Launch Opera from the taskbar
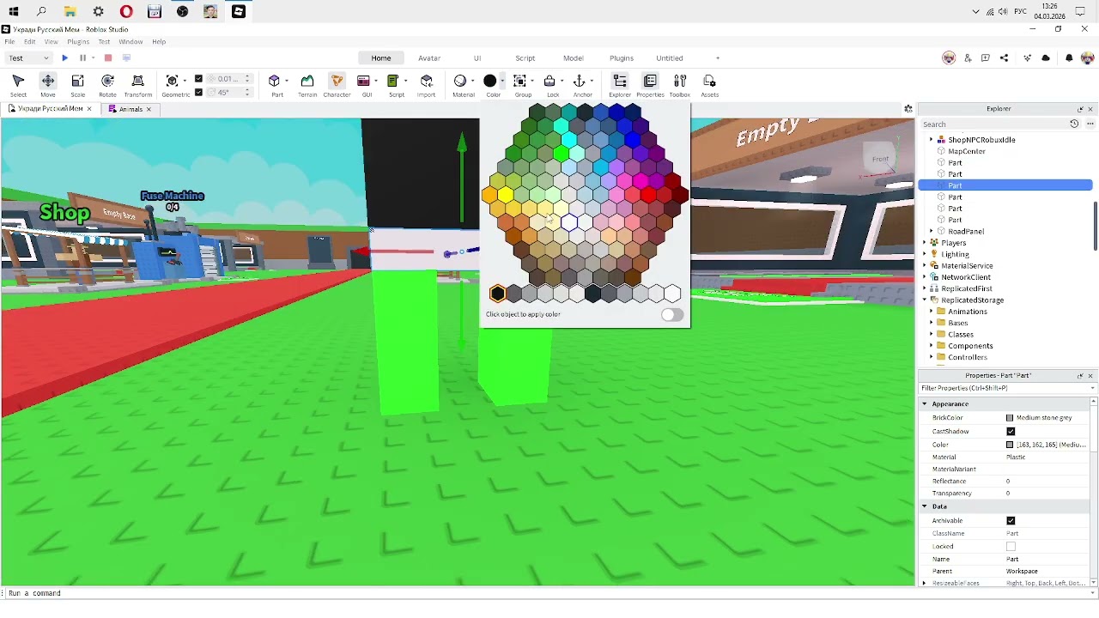 point(126,11)
